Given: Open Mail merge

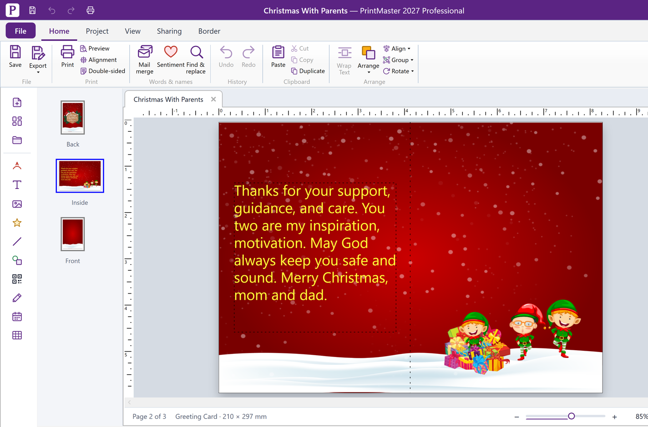Looking at the screenshot, I should (145, 59).
